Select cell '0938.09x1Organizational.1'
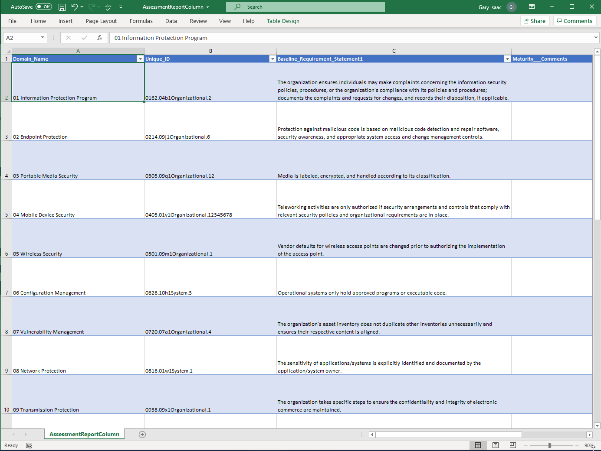601x451 pixels. [x=210, y=394]
